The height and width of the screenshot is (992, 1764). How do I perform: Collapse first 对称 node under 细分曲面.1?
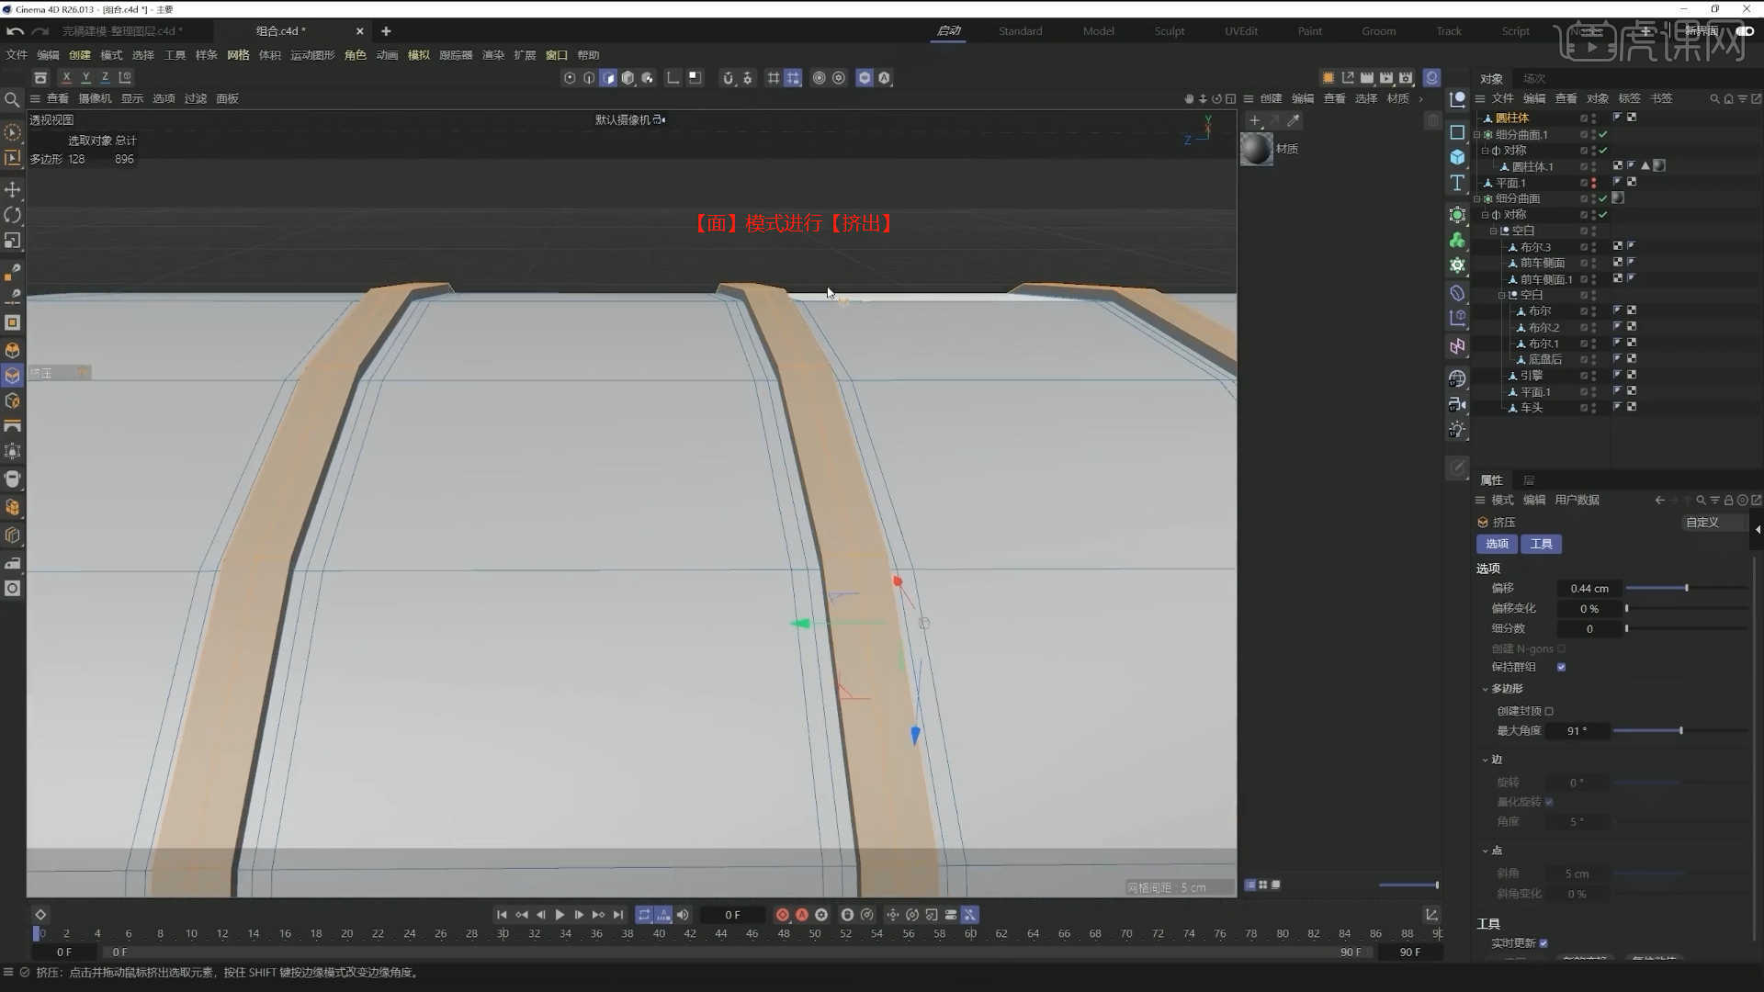pyautogui.click(x=1485, y=151)
